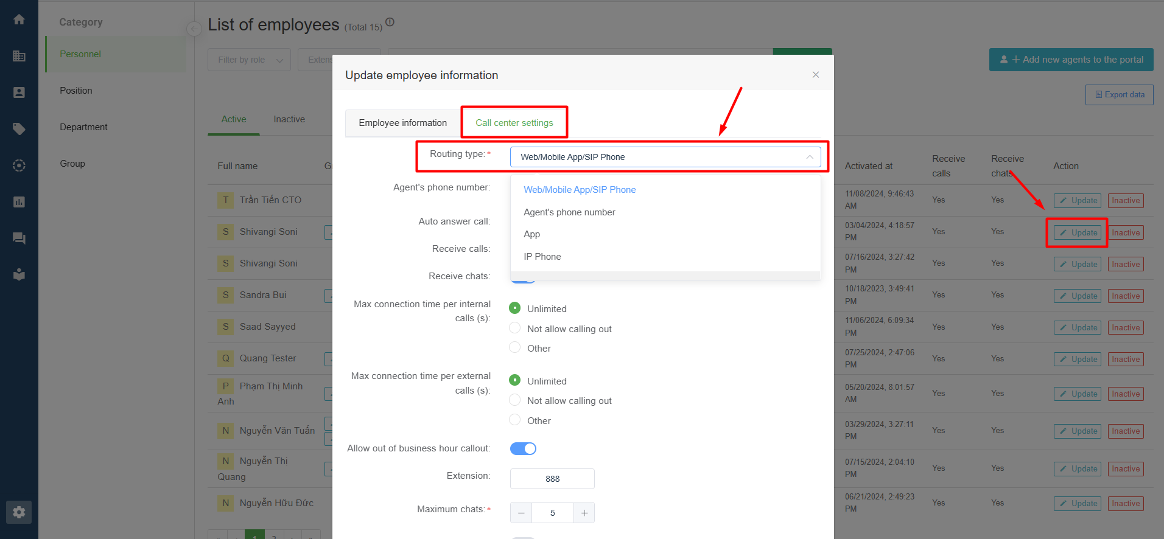Screen dimensions: 1164x539
Task: Select Not allow calling out for external calls
Action: [x=515, y=400]
